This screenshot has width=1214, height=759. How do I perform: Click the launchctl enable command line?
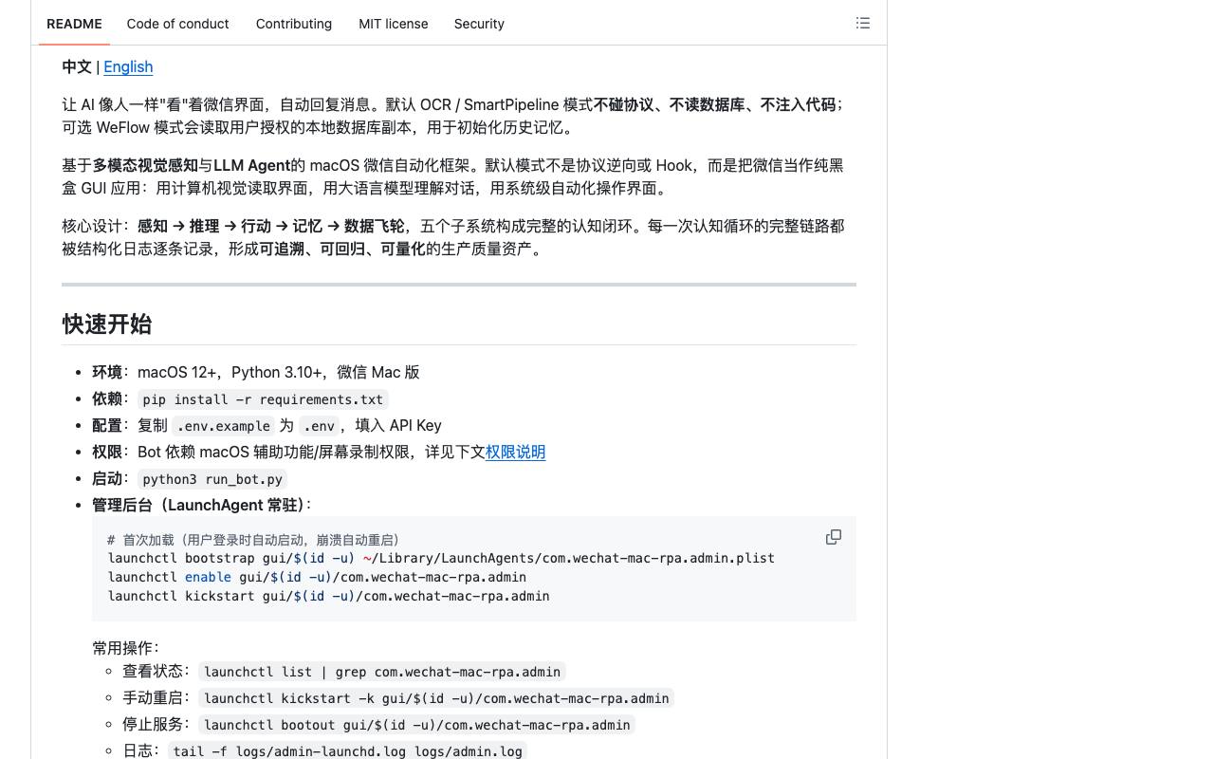tap(317, 577)
